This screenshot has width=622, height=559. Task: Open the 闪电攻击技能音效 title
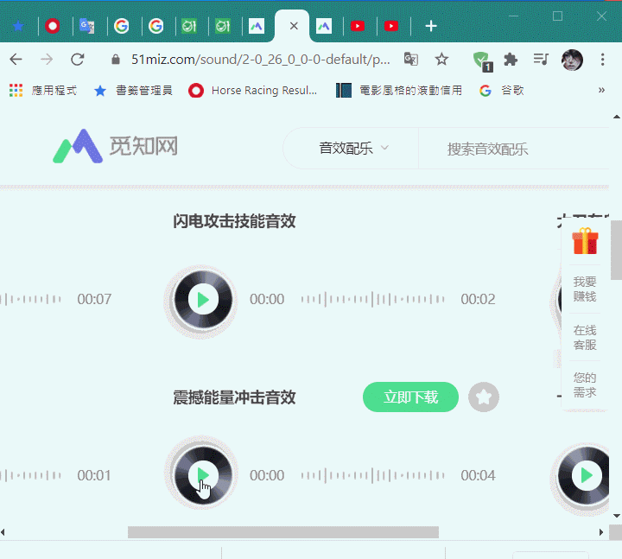(234, 221)
